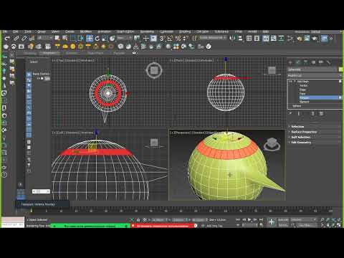Open the Scene Explorer toolbar icon
The image size is (344, 258).
pos(249,38)
